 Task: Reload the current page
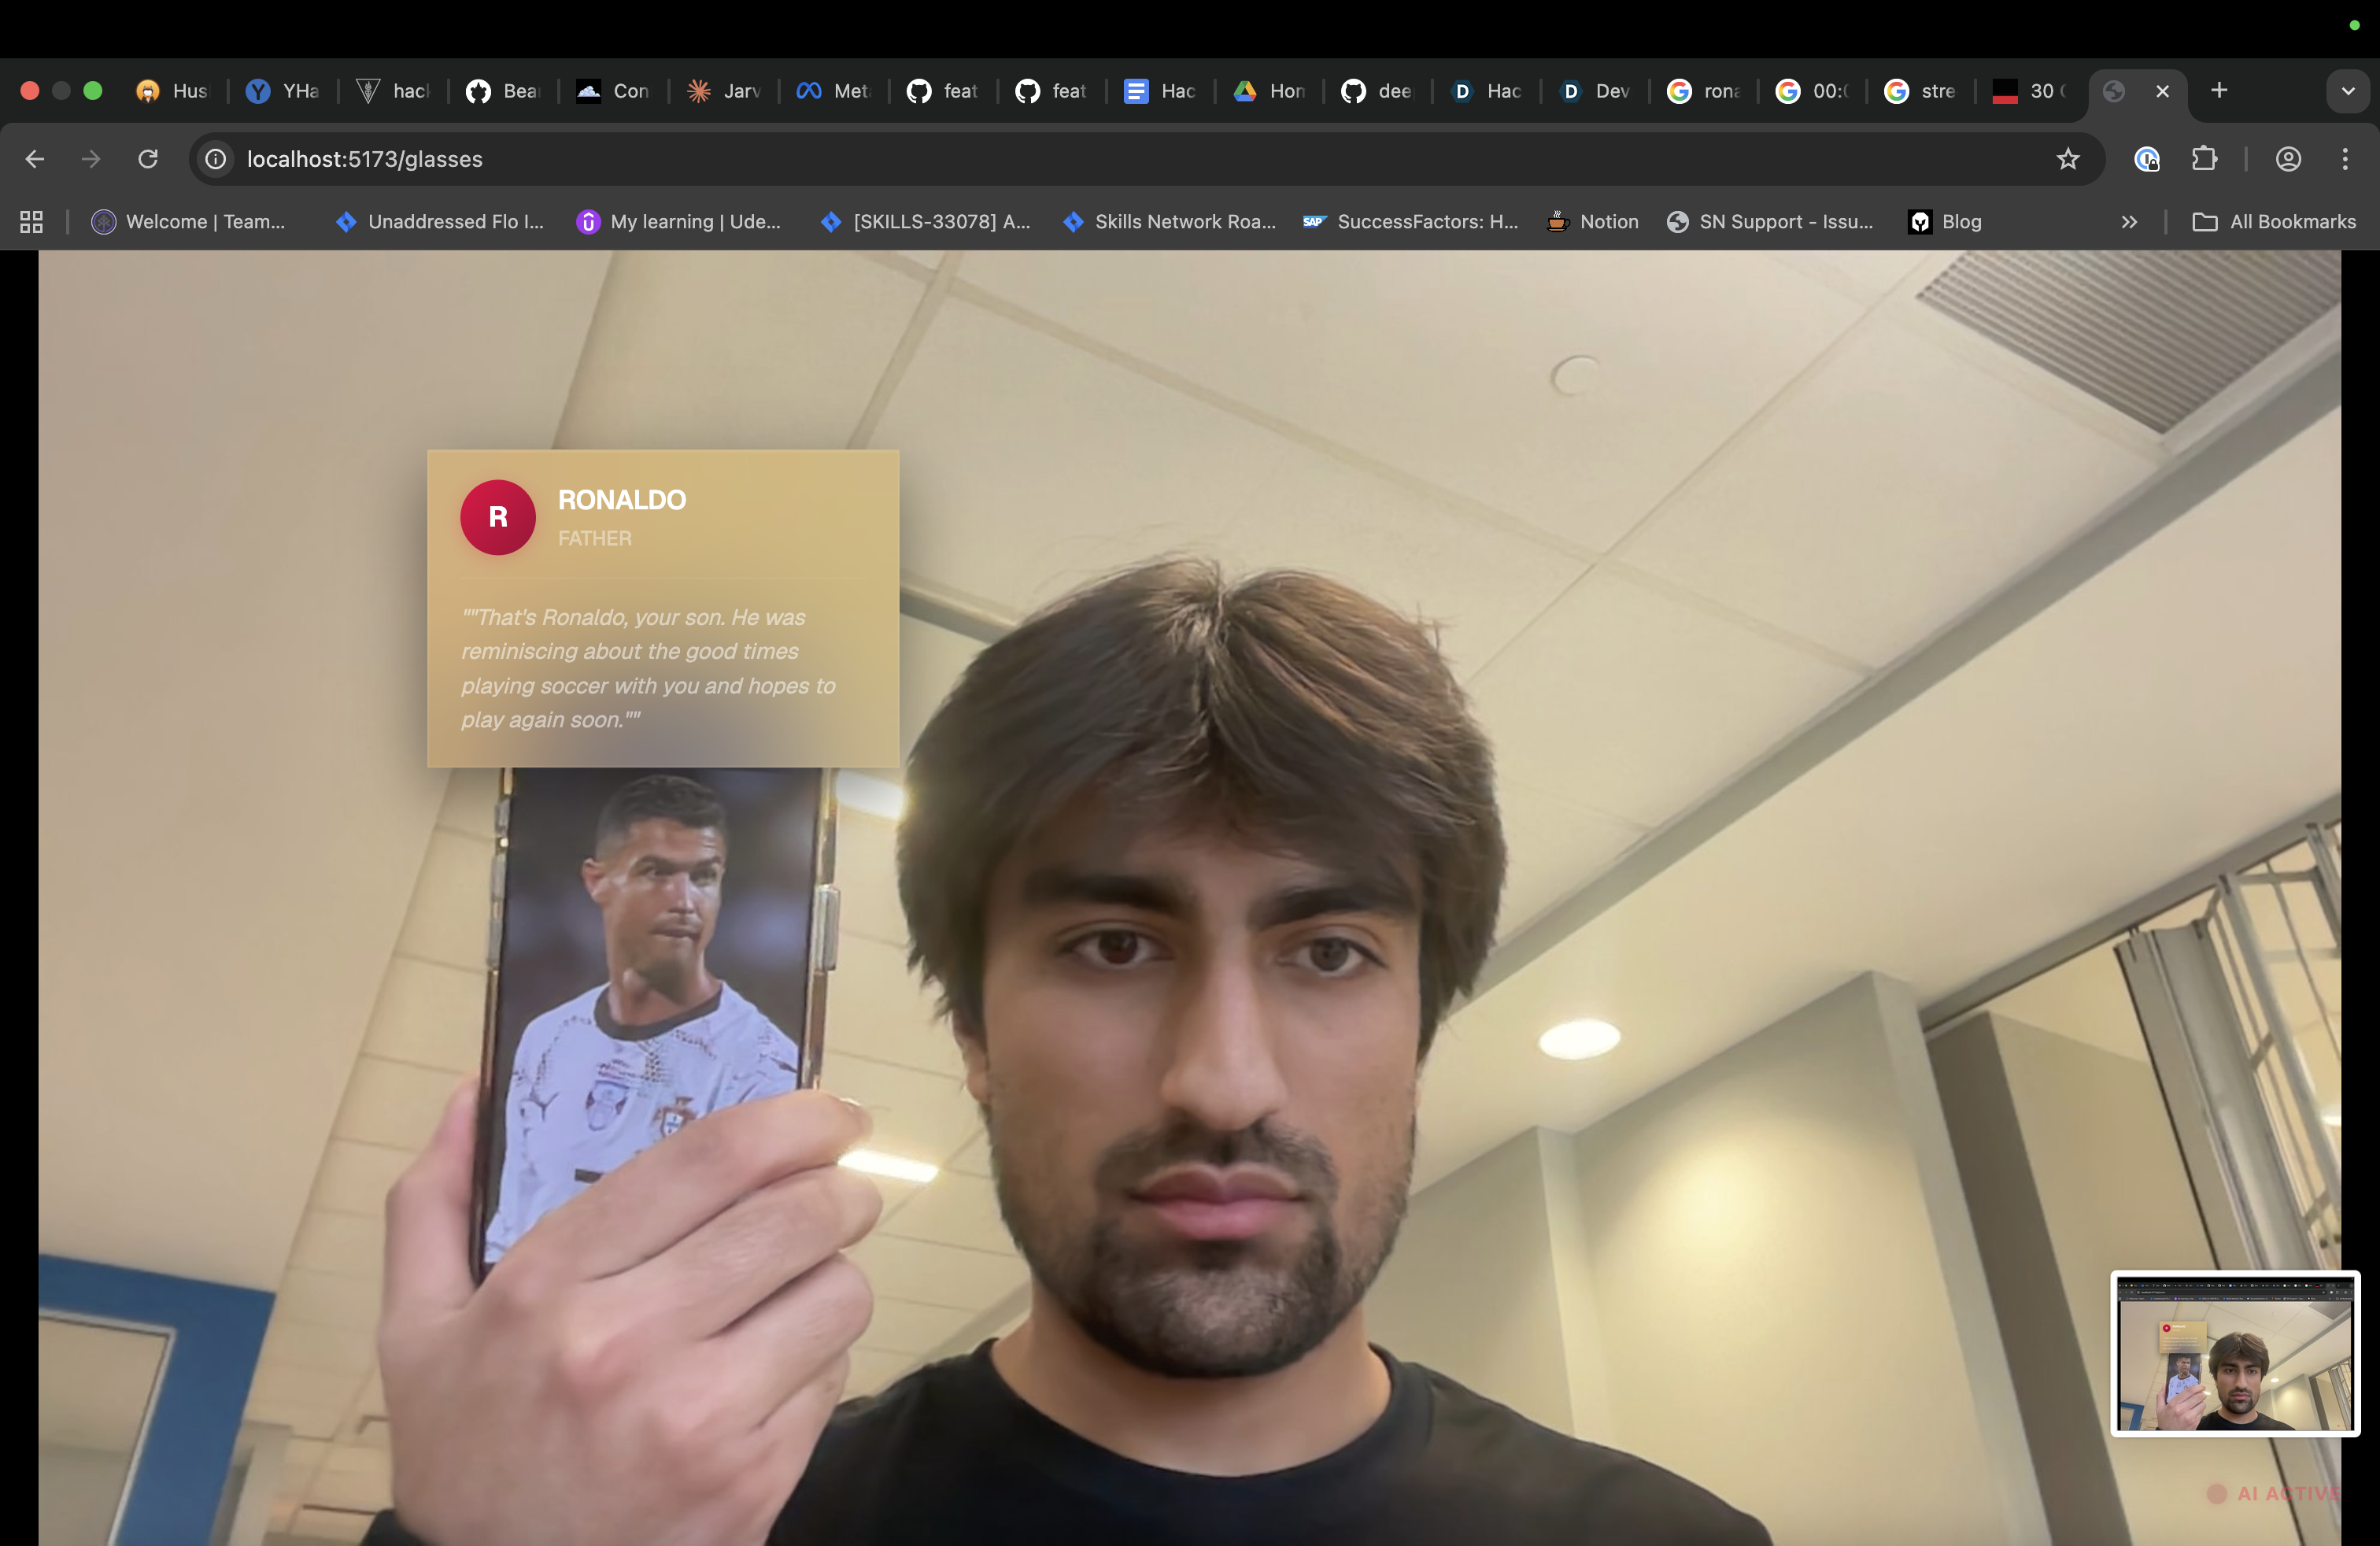coord(148,159)
